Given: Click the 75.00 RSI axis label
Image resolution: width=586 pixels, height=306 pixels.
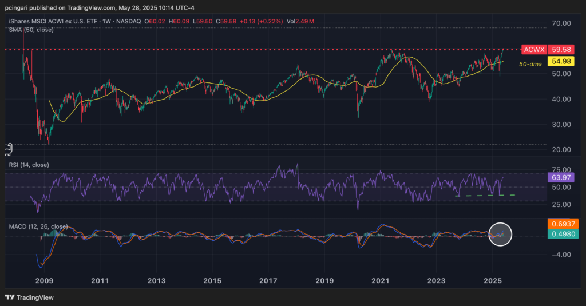Looking at the screenshot, I should (x=561, y=170).
